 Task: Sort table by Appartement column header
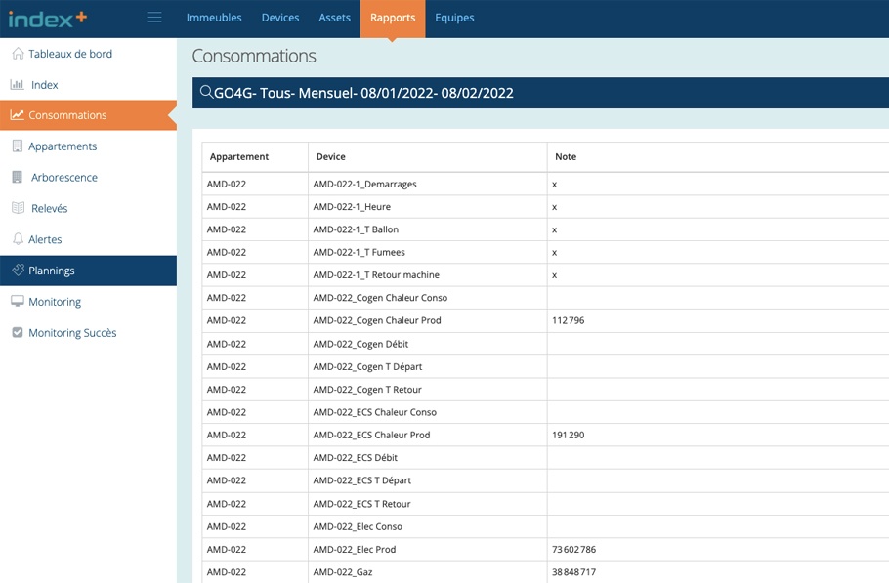point(239,156)
